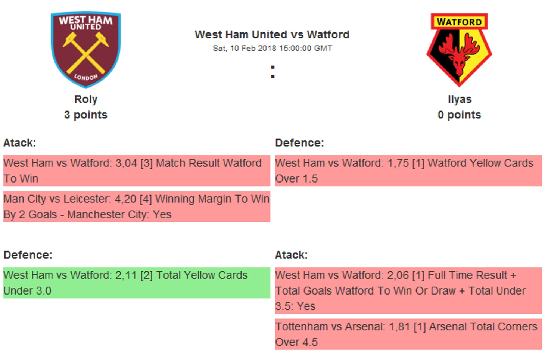This screenshot has width=545, height=358.
Task: Open the Match Result Watford To Win bet
Action: click(137, 171)
